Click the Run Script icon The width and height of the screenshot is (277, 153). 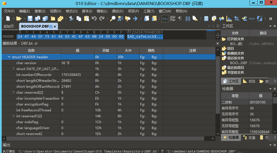tap(147, 18)
